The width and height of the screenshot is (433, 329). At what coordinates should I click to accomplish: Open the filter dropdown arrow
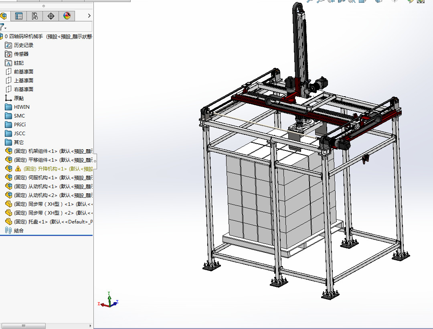[6, 28]
